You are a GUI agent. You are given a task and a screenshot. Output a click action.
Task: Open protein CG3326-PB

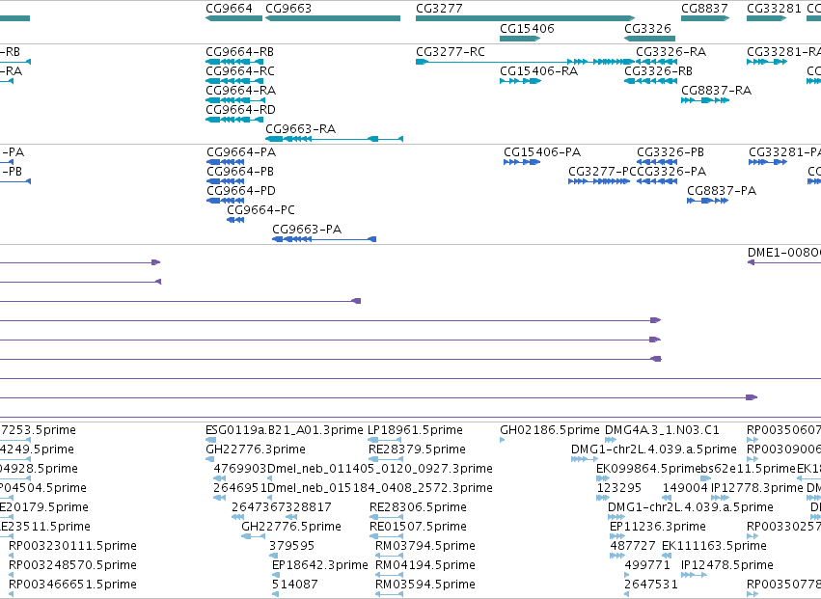click(670, 152)
